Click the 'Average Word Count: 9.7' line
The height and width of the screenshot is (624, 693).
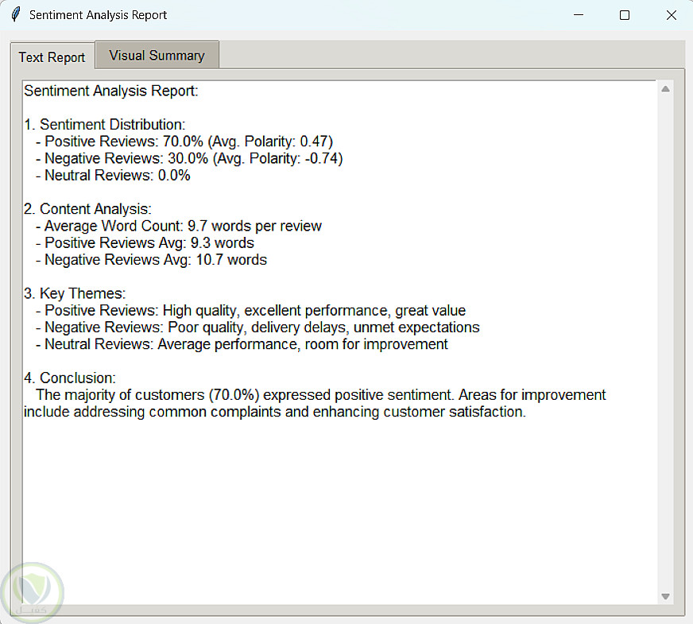coord(179,226)
